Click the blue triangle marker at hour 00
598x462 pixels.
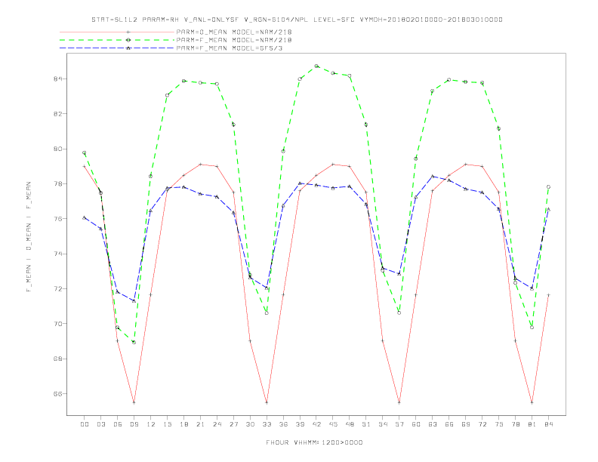pos(85,217)
